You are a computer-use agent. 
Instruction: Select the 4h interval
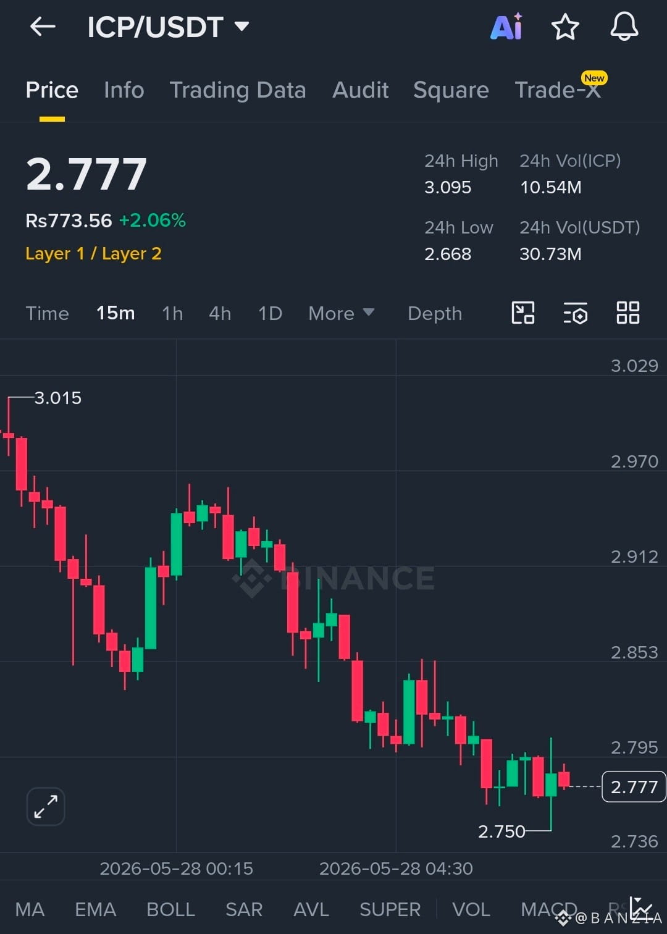coord(220,313)
